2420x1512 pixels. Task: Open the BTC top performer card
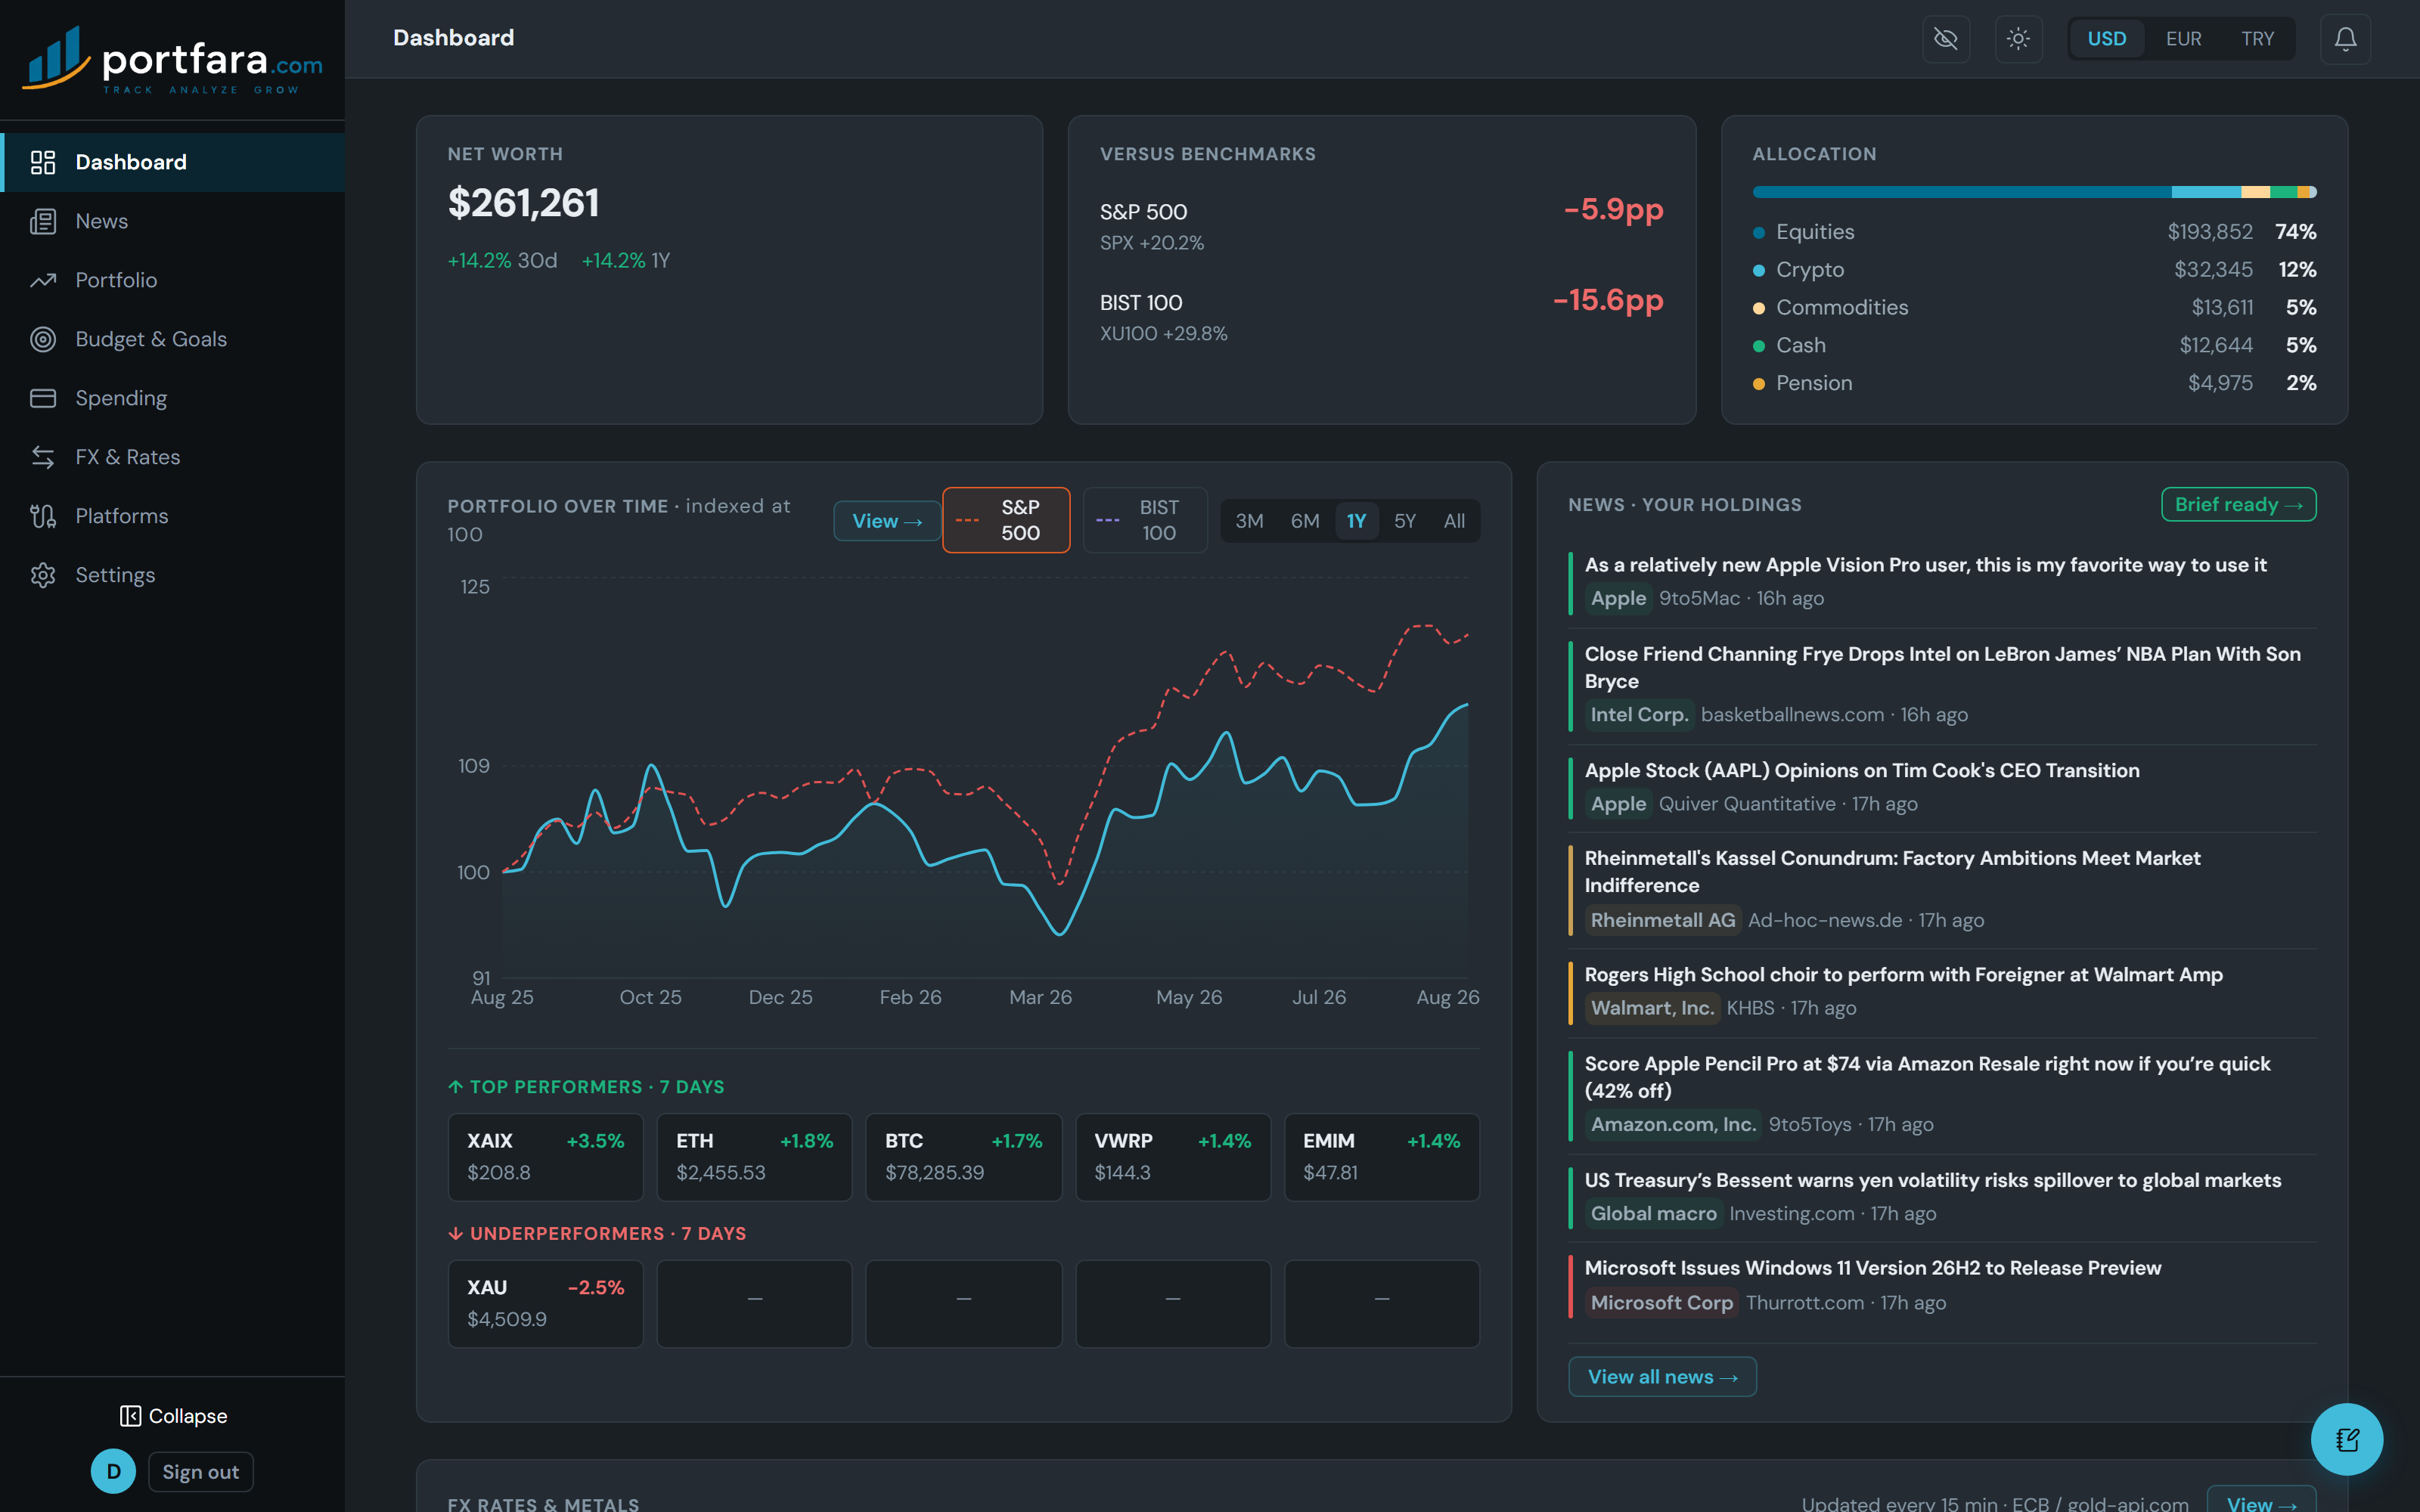[963, 1157]
